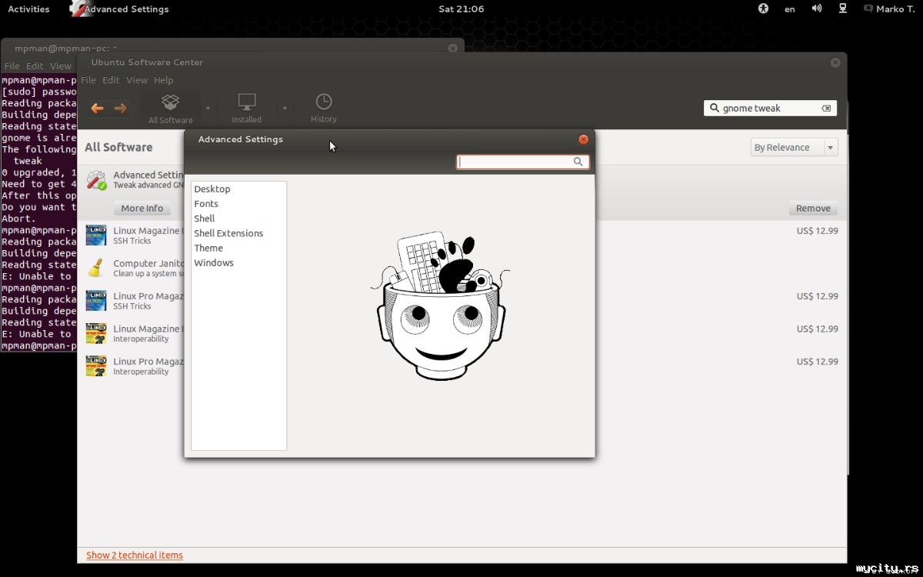
Task: Click the back arrow in Software Center
Action: (97, 108)
